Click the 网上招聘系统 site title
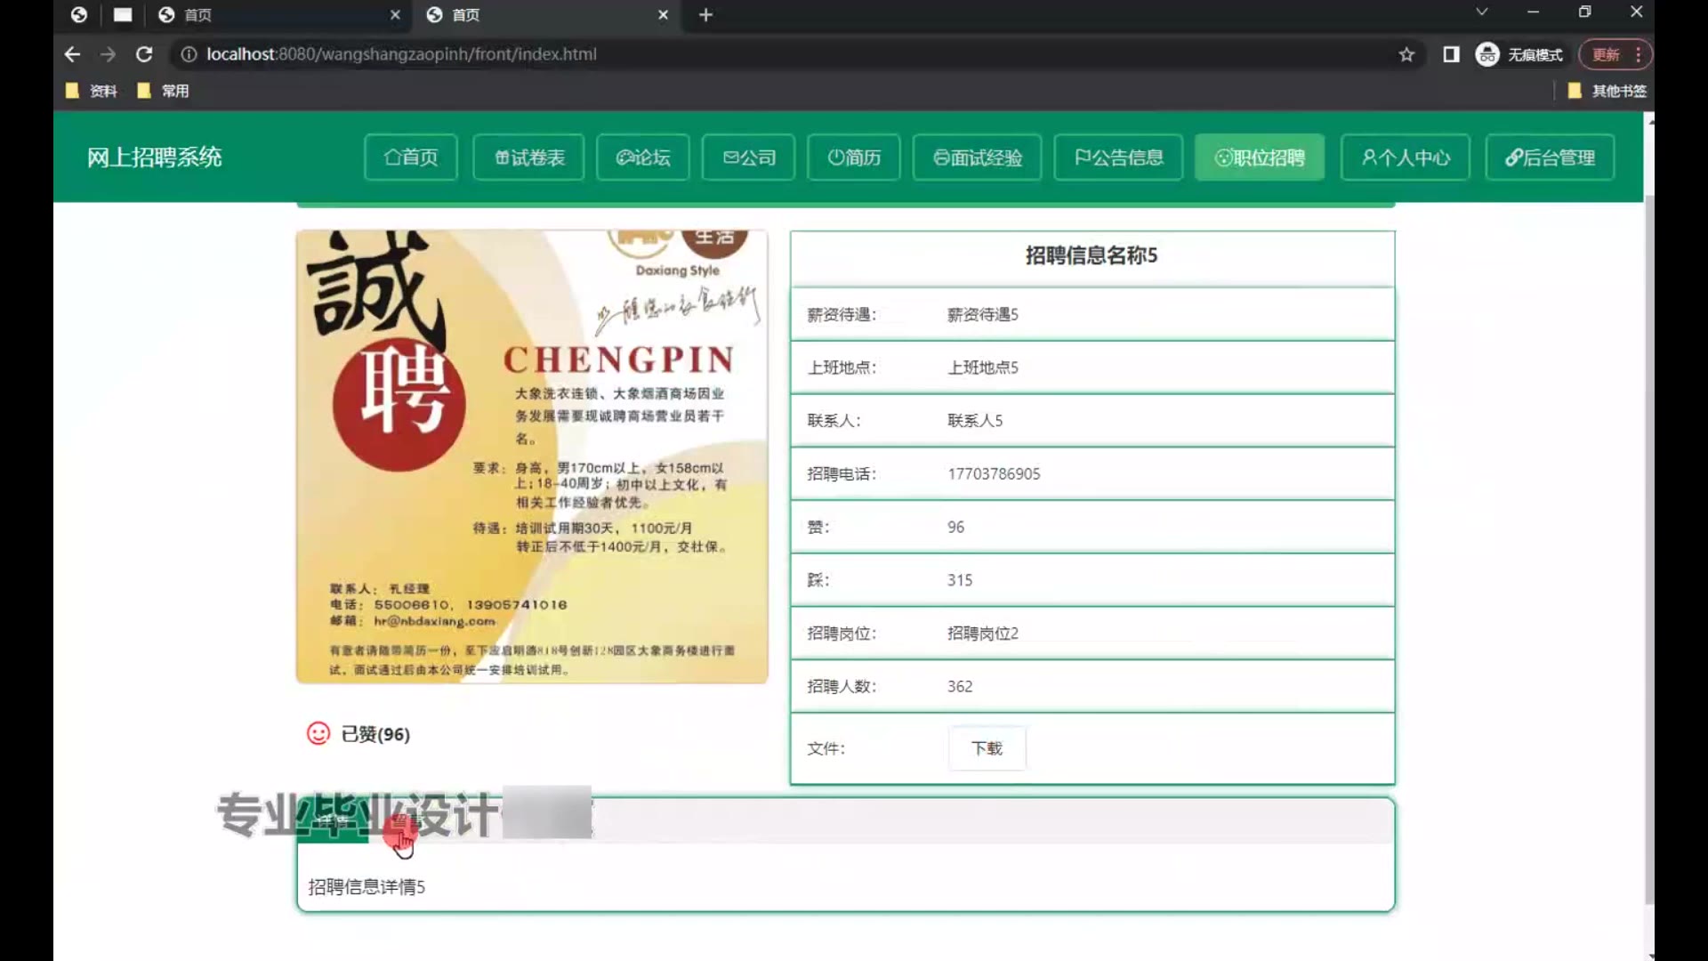 click(x=154, y=157)
